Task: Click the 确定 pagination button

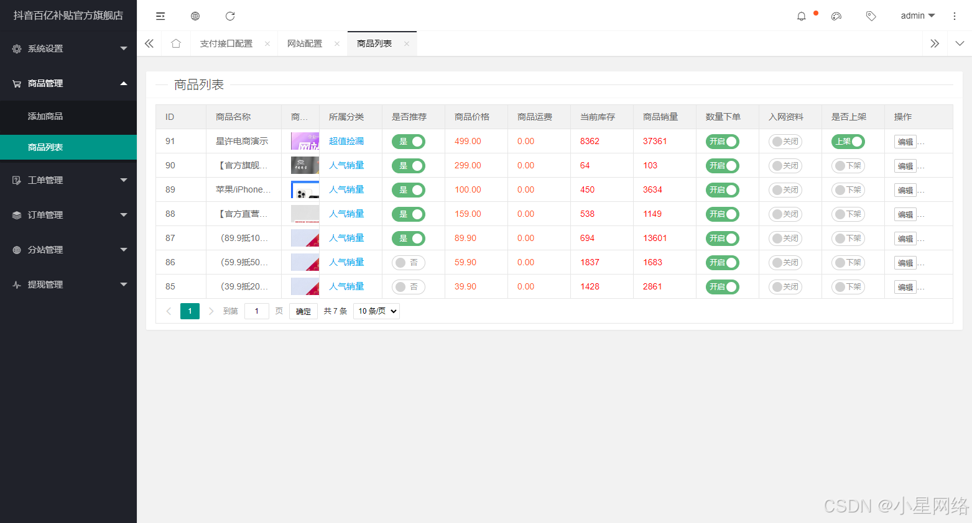Action: pyautogui.click(x=303, y=311)
